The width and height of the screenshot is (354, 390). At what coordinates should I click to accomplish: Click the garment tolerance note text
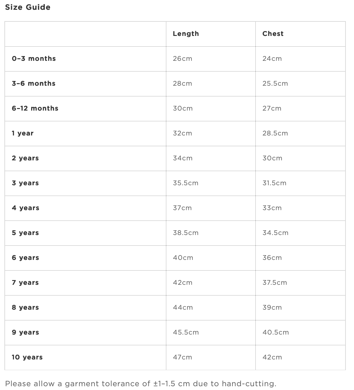(141, 384)
